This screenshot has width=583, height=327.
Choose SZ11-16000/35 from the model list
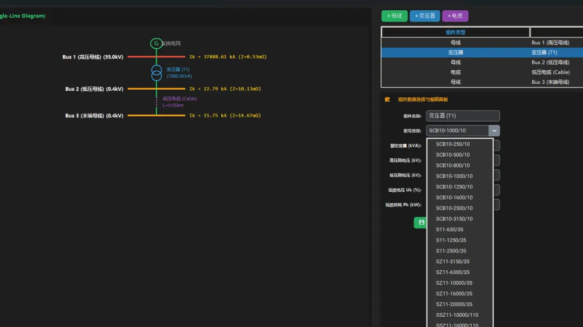click(x=460, y=293)
